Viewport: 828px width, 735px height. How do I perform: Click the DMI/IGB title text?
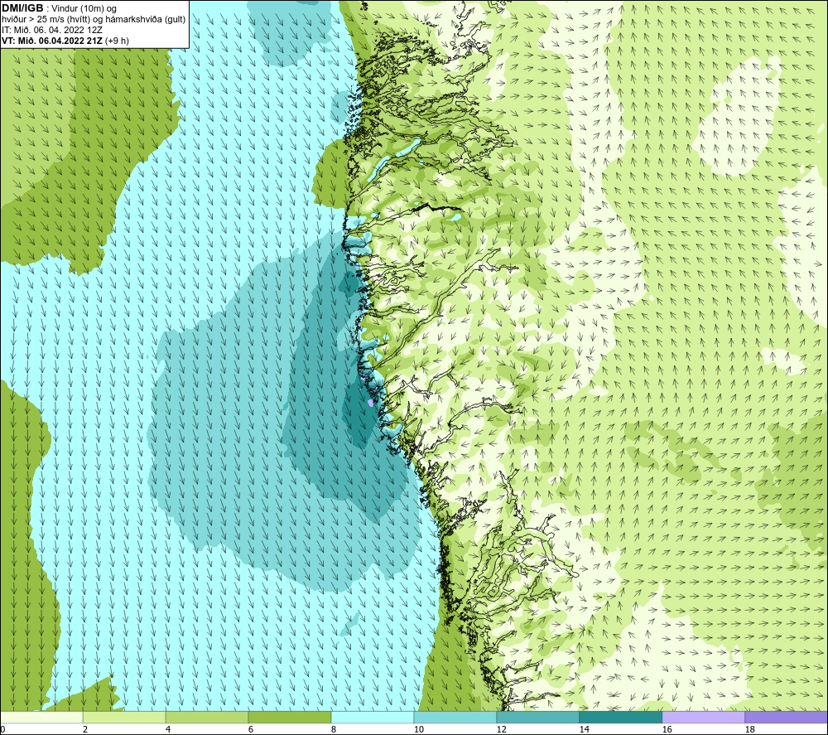[x=22, y=8]
